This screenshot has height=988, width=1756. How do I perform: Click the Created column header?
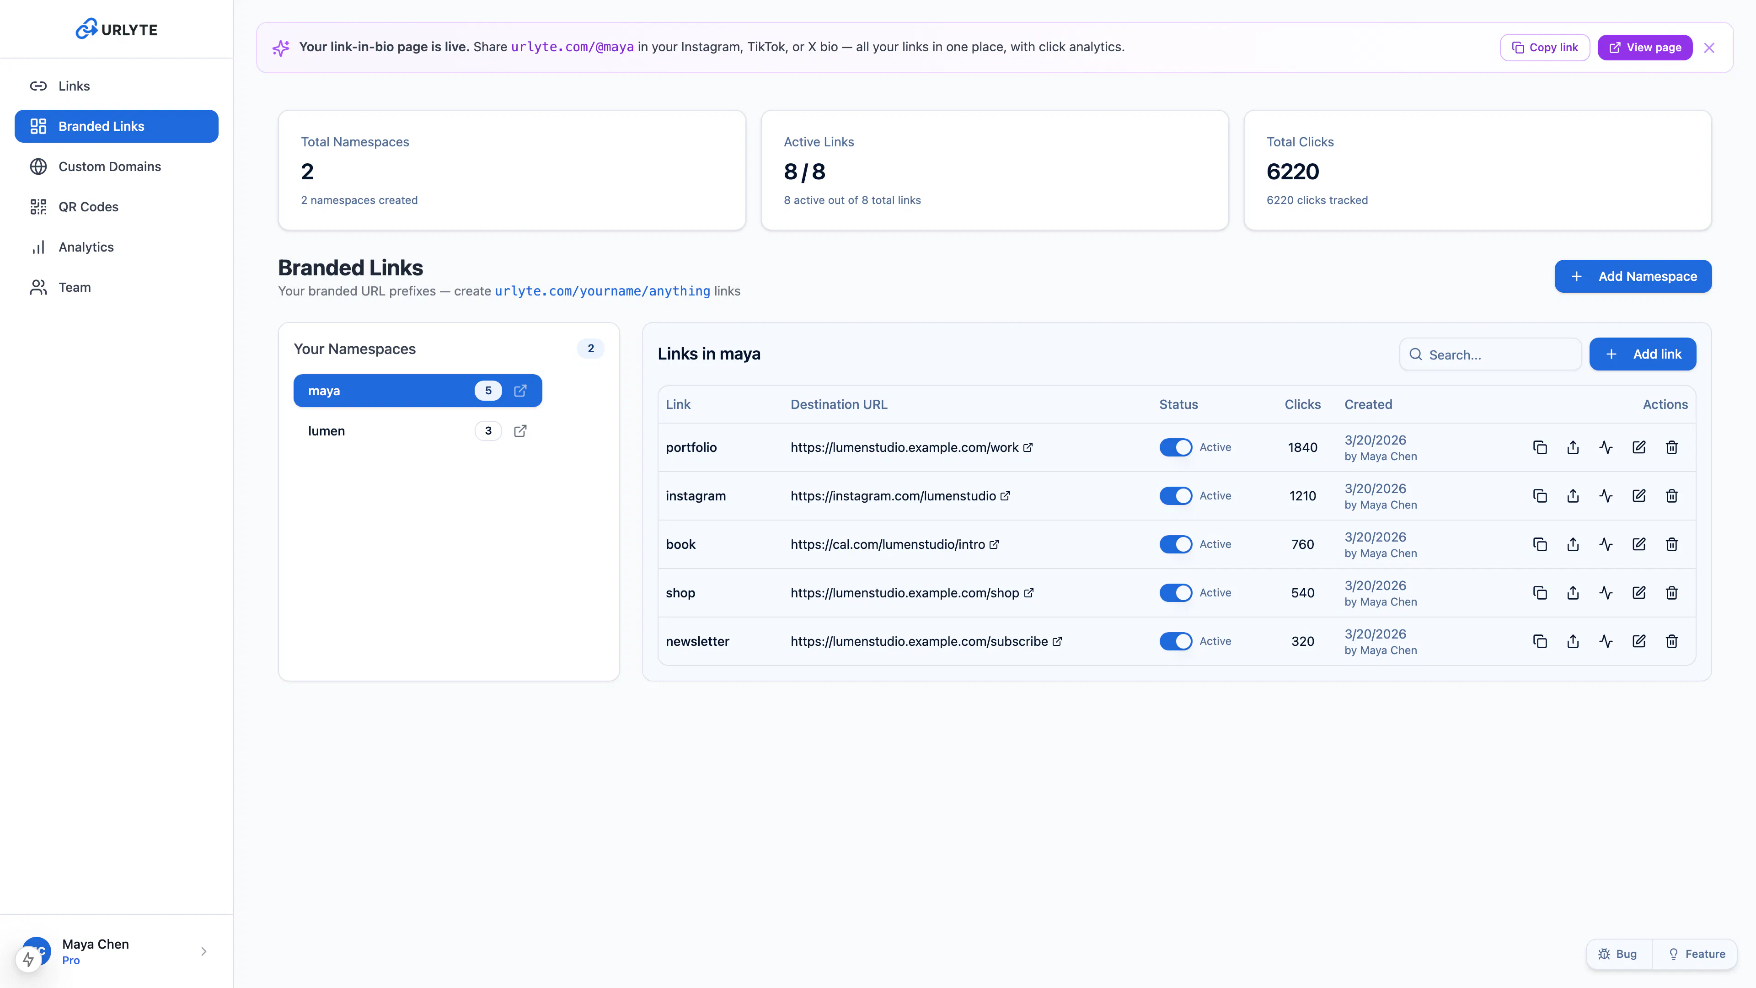point(1368,404)
